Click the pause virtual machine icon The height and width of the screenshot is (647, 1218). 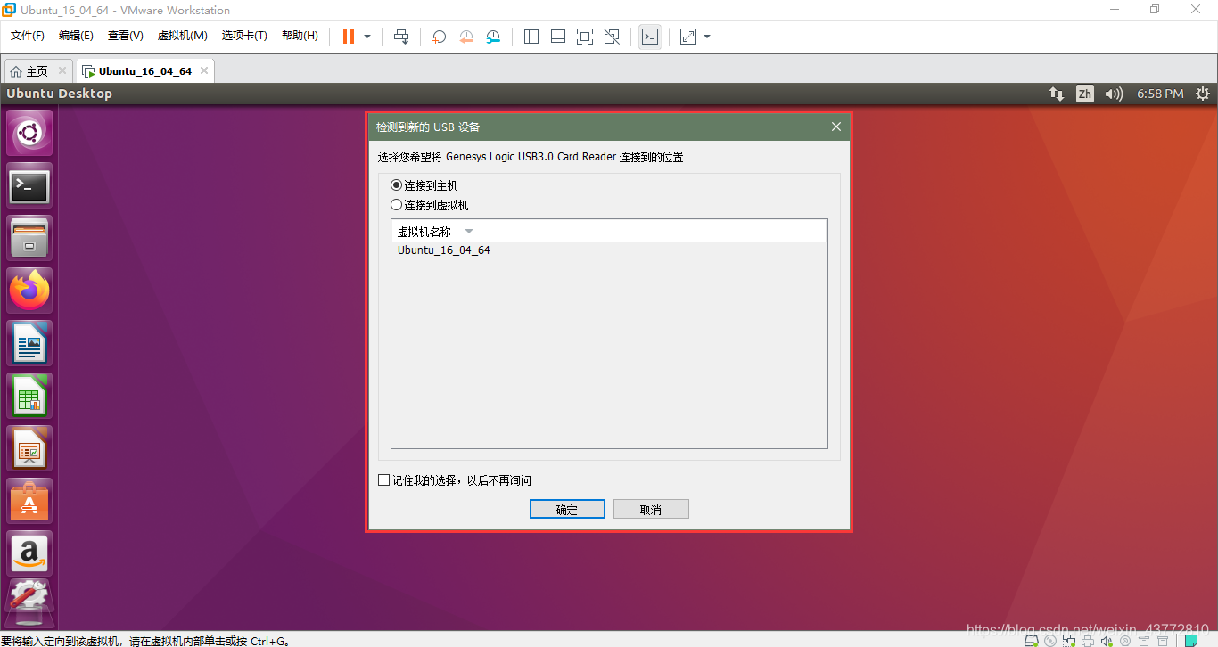click(x=348, y=37)
